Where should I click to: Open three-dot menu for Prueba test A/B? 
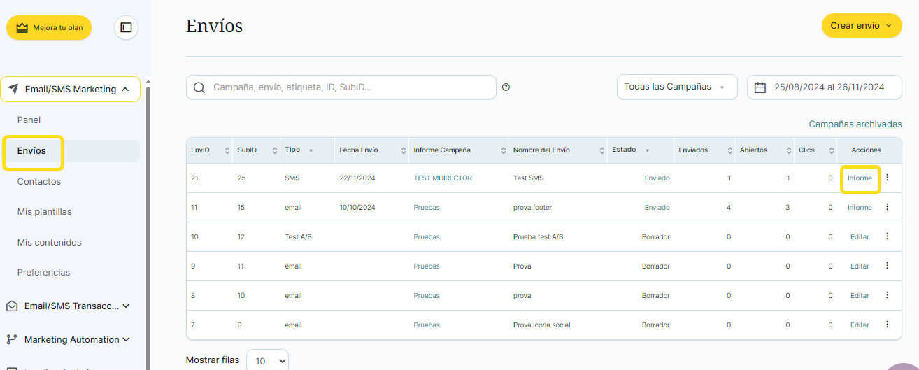pyautogui.click(x=887, y=236)
